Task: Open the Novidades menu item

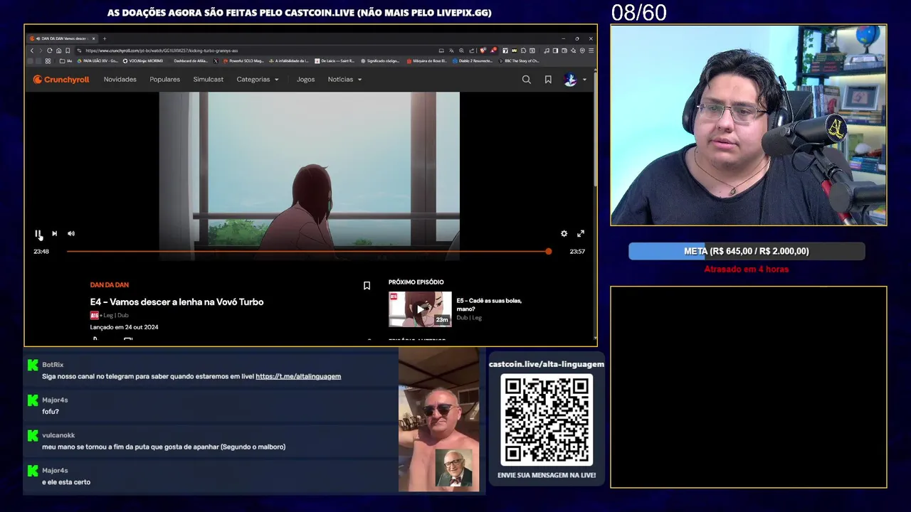Action: click(x=120, y=80)
